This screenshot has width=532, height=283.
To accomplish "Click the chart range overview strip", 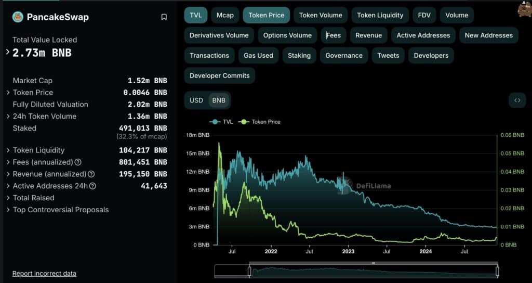I will click(356, 271).
